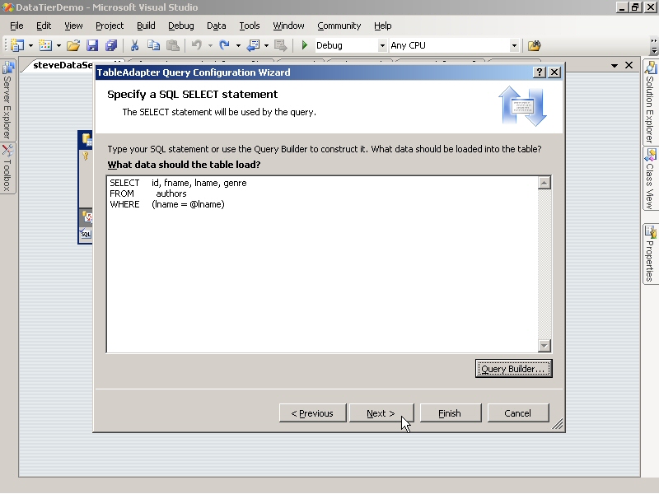659x494 pixels.
Task: Click the Add New Item toolbar icon
Action: [x=45, y=45]
